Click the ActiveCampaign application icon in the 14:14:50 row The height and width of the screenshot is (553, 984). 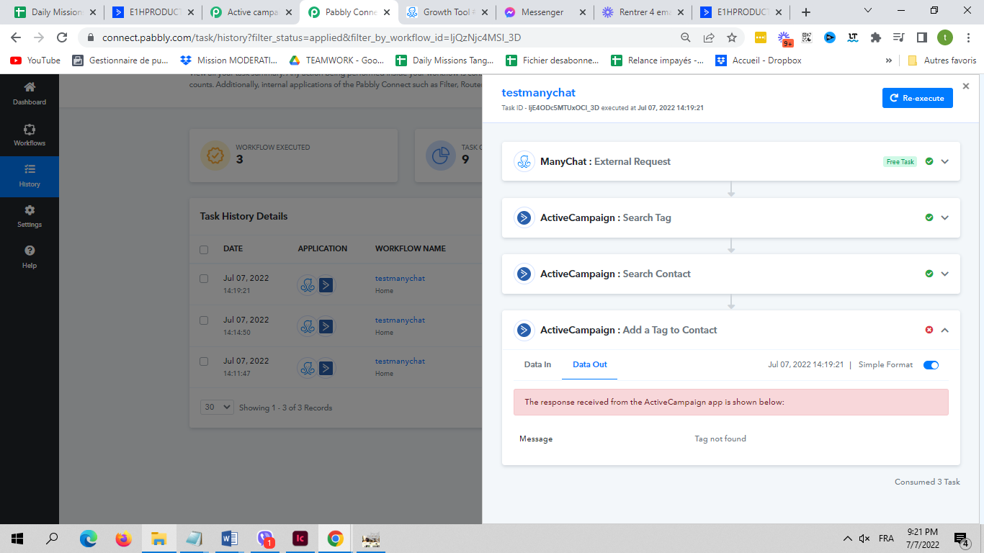tap(326, 326)
